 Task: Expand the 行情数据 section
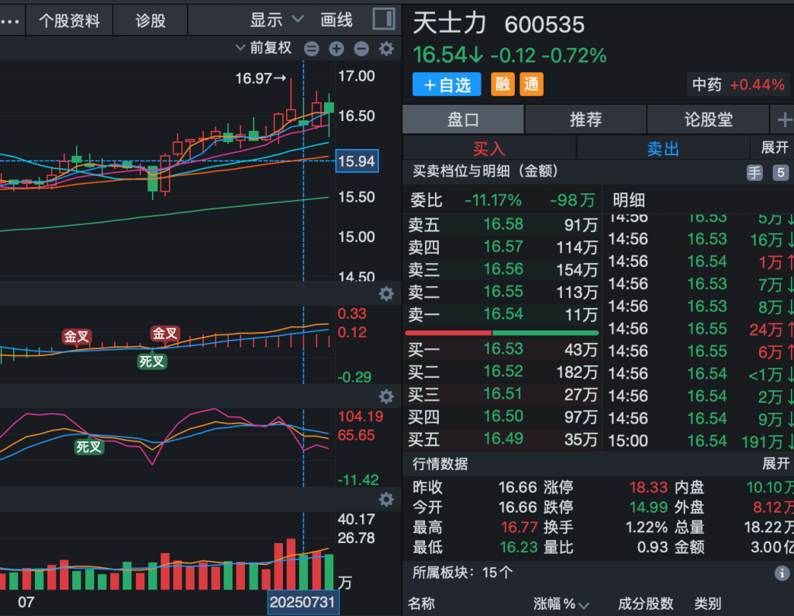pos(775,463)
